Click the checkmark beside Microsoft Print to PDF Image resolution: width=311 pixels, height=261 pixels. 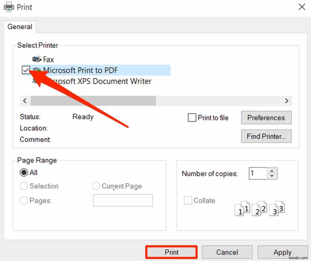27,70
